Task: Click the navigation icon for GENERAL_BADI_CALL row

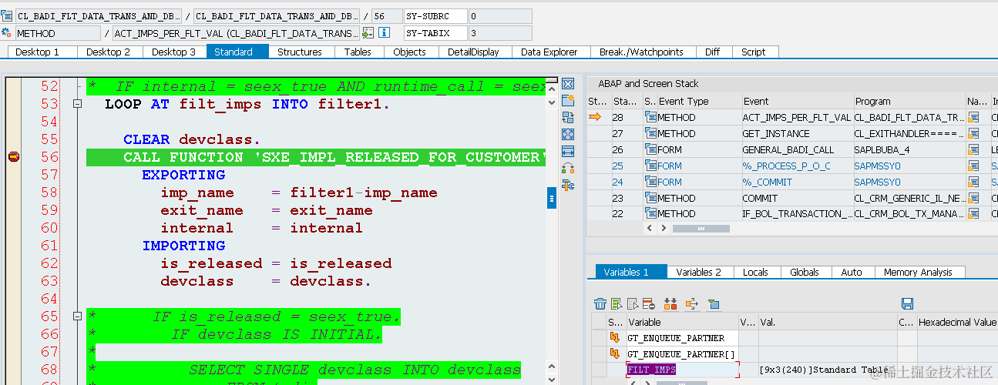Action: (x=974, y=149)
